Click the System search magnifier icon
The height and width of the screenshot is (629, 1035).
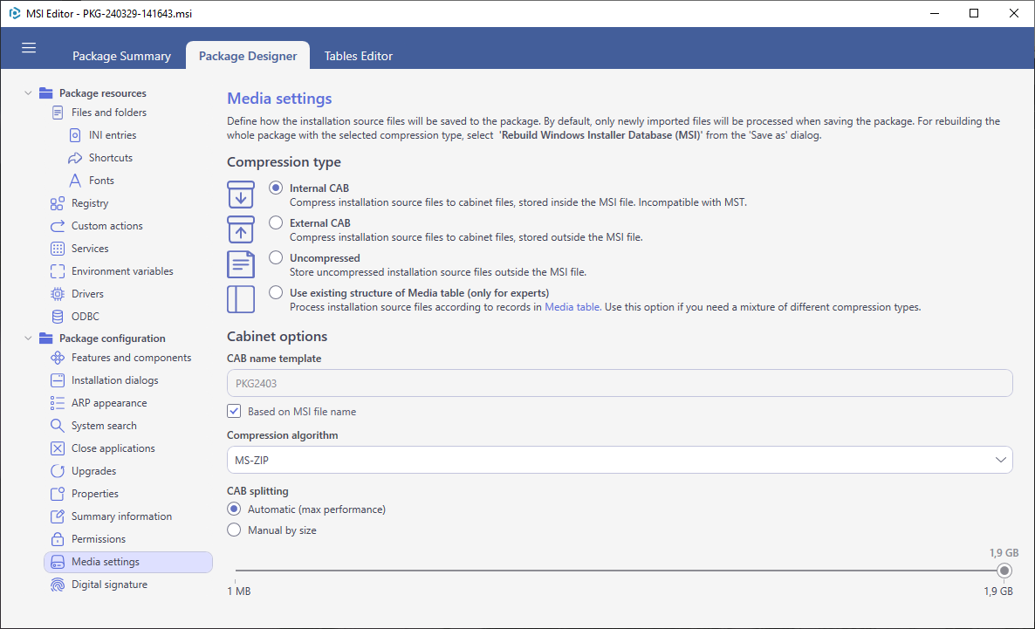tap(58, 426)
